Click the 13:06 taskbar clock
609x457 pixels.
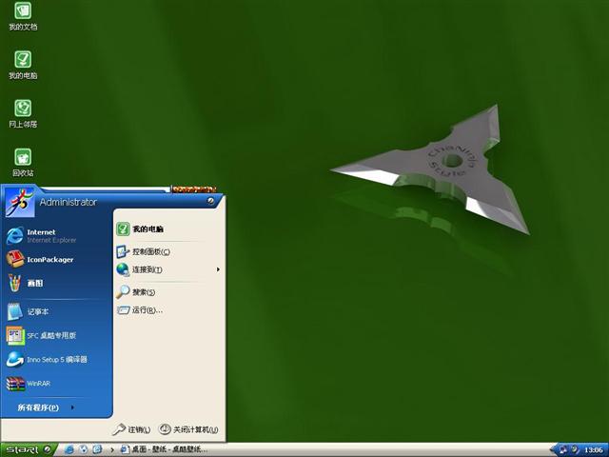(x=594, y=450)
